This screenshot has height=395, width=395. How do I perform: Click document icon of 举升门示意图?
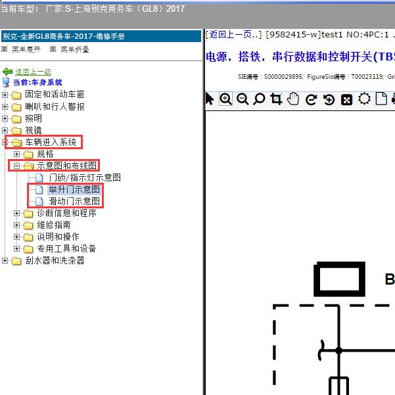(39, 189)
